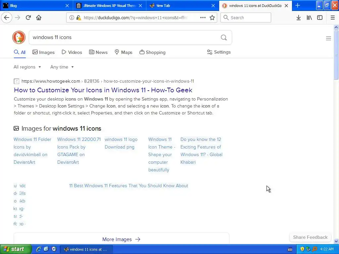This screenshot has width=339, height=254.
Task: Expand the All regions dropdown
Action: pos(27,67)
